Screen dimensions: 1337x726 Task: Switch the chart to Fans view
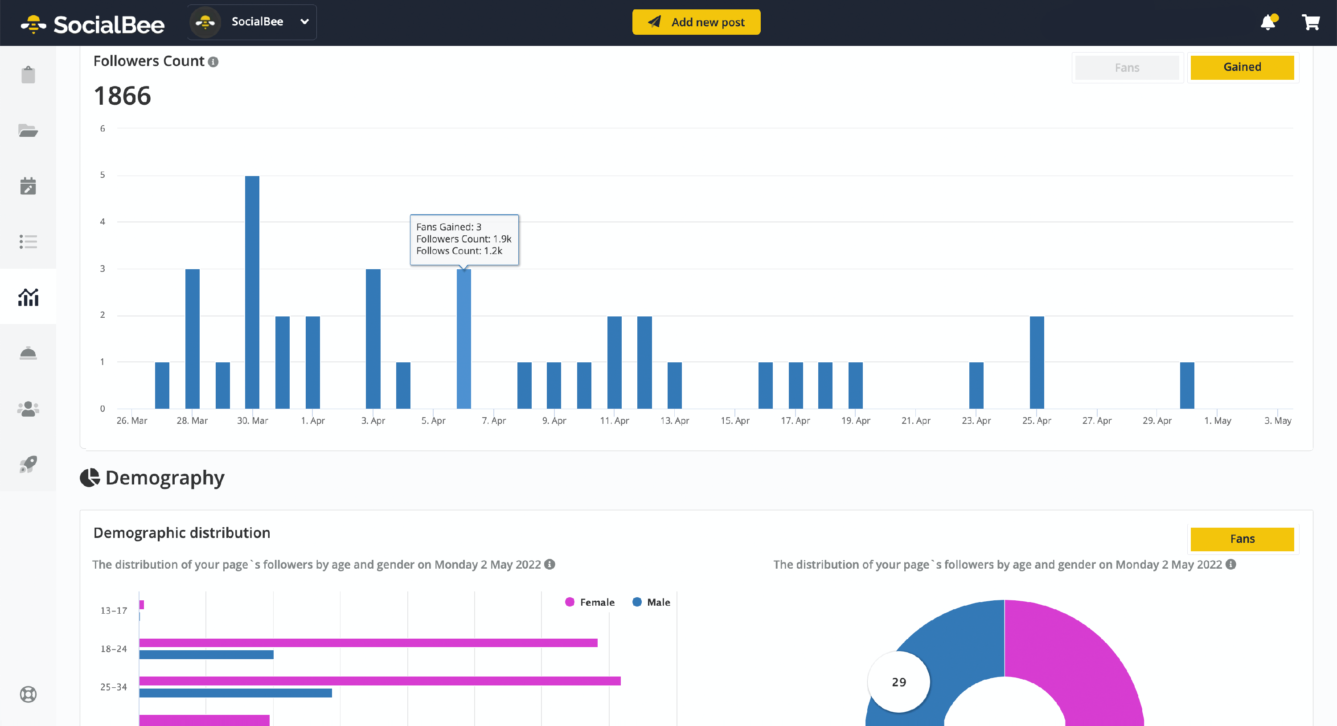tap(1127, 67)
